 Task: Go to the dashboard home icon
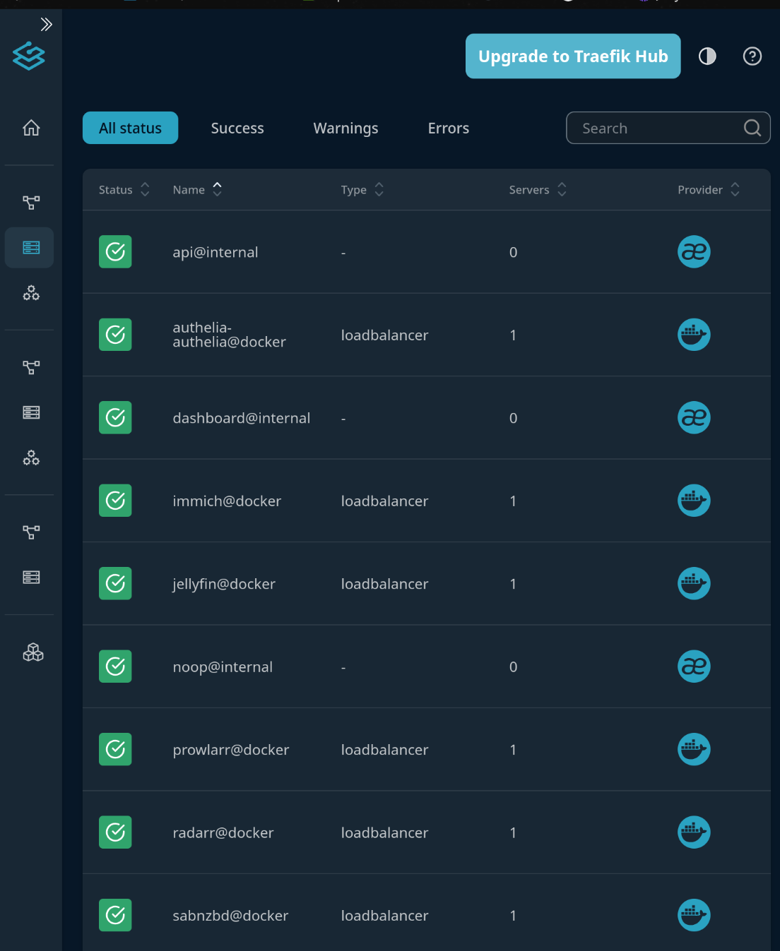[31, 128]
